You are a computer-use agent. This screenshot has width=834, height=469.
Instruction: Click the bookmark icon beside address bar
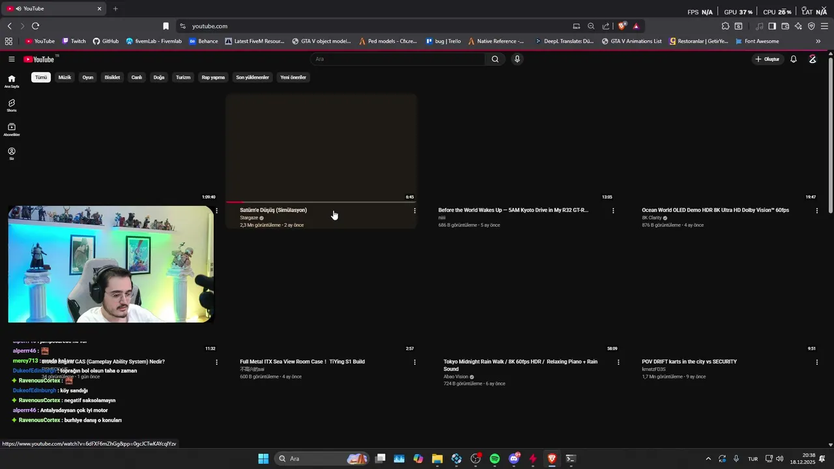[165, 26]
